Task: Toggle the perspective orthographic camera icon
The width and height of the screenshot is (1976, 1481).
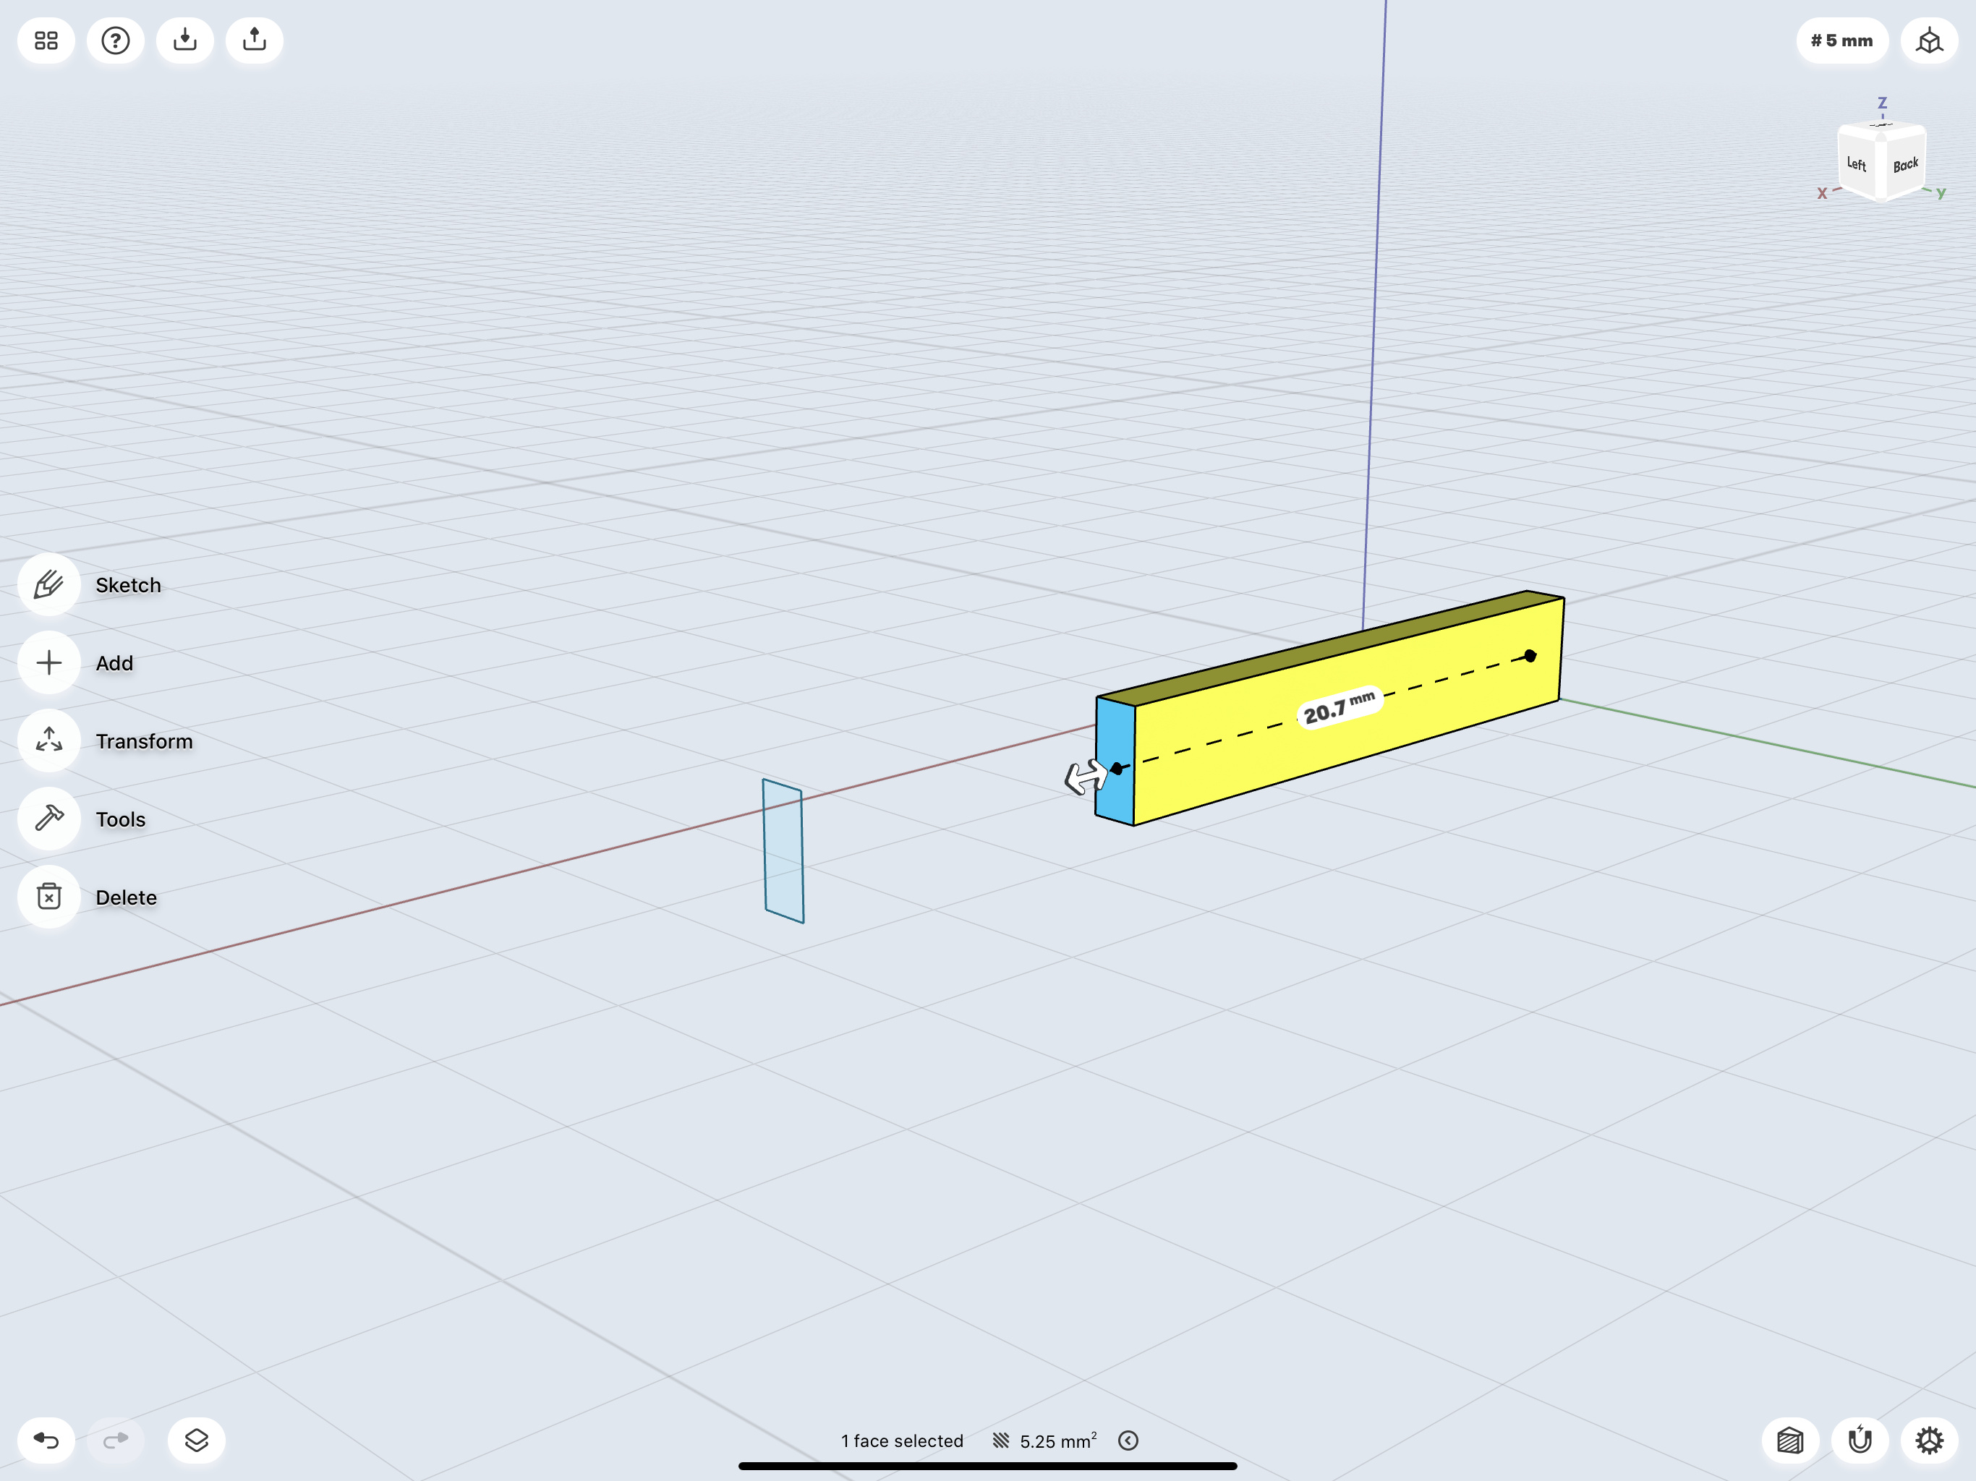Action: [x=1929, y=41]
